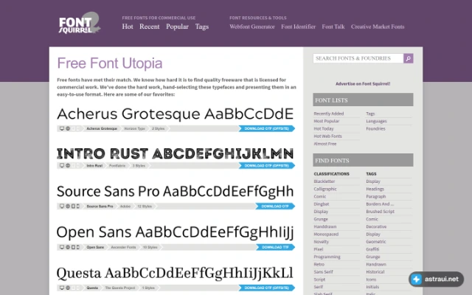Click tablet ebook icon in Open Sans row
The width and height of the screenshot is (472, 295).
(x=73, y=247)
